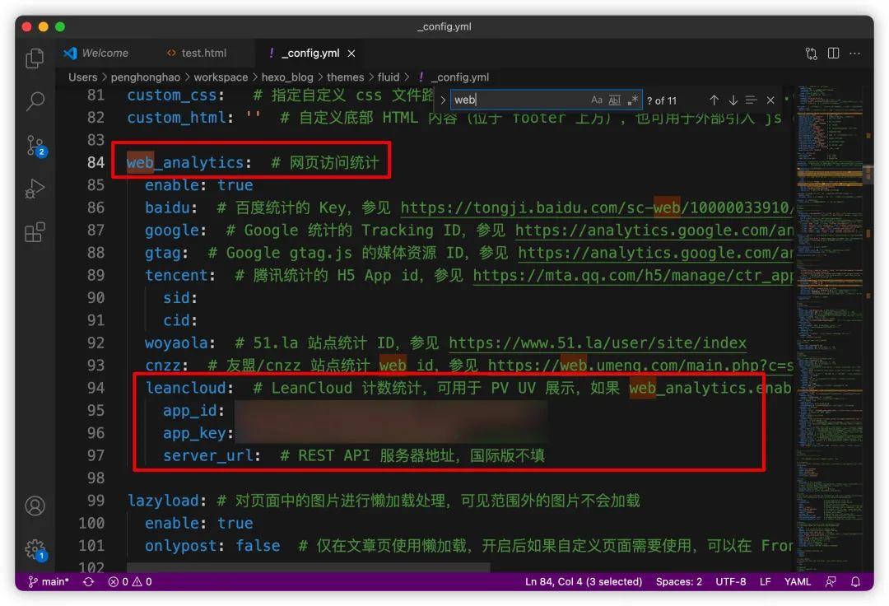Click 'hexo_blog' breadcrumb segment
This screenshot has height=606, width=889.
(x=287, y=77)
